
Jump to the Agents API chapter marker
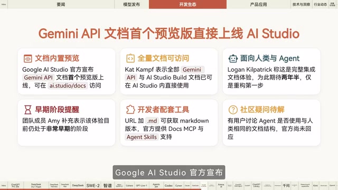[x=156, y=185]
